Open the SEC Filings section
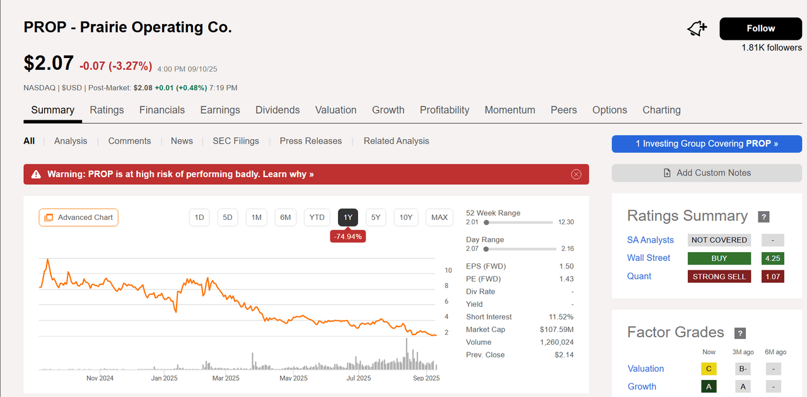Viewport: 807px width, 397px height. [236, 141]
